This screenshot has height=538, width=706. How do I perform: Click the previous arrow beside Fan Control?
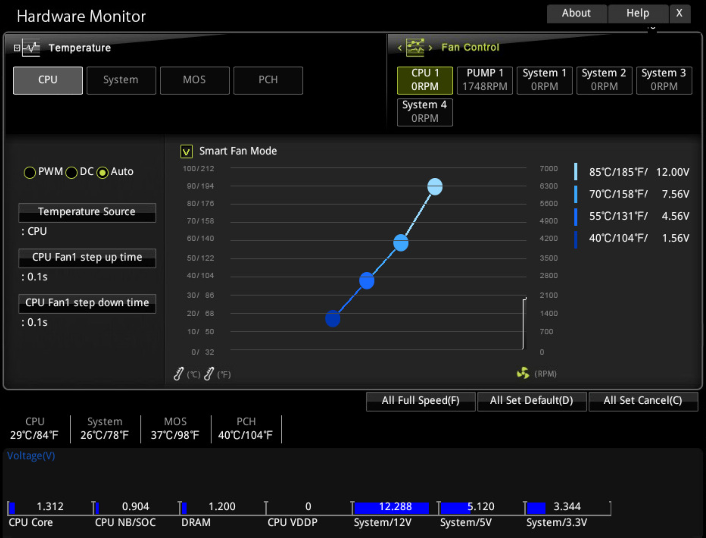coord(400,48)
